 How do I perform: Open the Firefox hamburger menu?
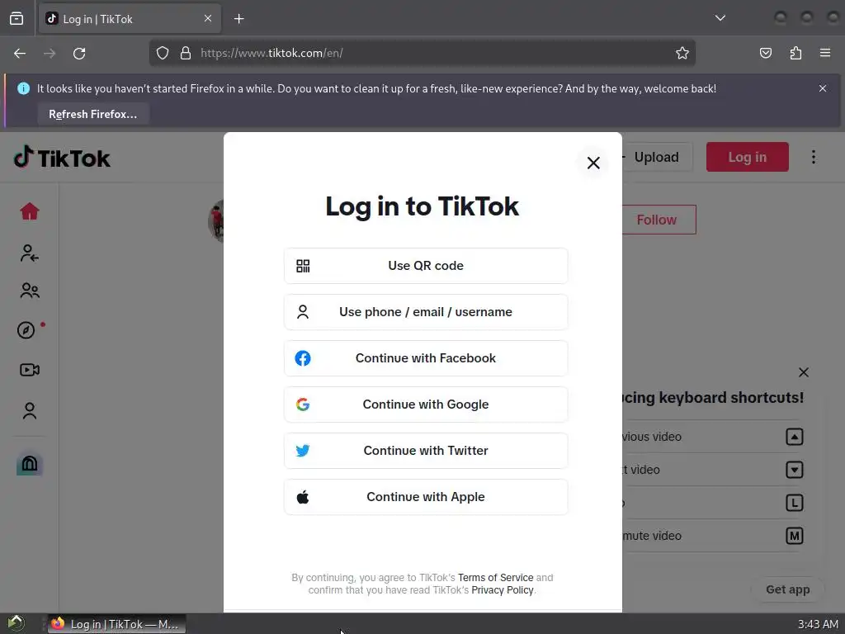coord(825,53)
